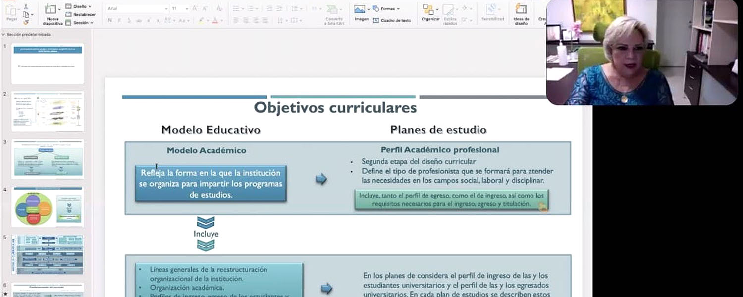This screenshot has height=297, width=743.
Task: Select slide 2 thumbnail
Action: [48, 111]
